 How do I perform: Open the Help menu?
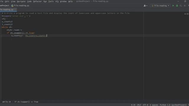point(70,1)
